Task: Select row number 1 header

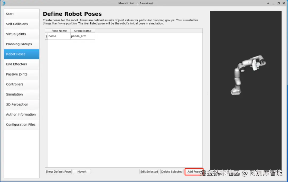Action: tap(46, 36)
